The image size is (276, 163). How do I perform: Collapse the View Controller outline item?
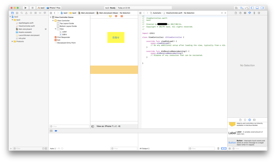pyautogui.click(x=53, y=20)
